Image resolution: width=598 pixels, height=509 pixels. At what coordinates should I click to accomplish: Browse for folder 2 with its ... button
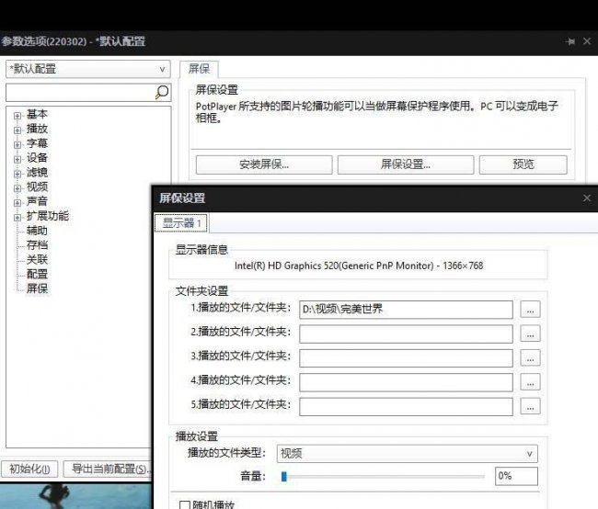click(x=530, y=334)
